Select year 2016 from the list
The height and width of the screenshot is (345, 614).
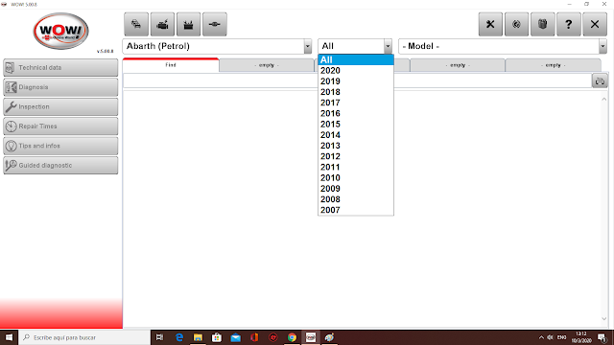coord(356,113)
